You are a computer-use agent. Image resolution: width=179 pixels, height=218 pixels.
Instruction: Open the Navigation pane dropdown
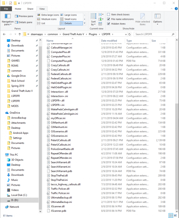click(x=8, y=19)
